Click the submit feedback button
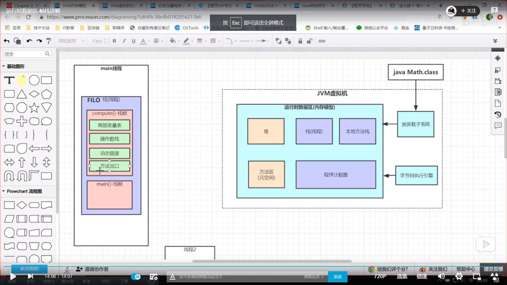 493,269
